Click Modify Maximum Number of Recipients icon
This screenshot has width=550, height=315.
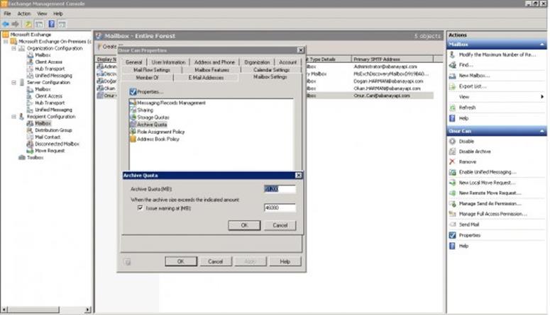453,55
